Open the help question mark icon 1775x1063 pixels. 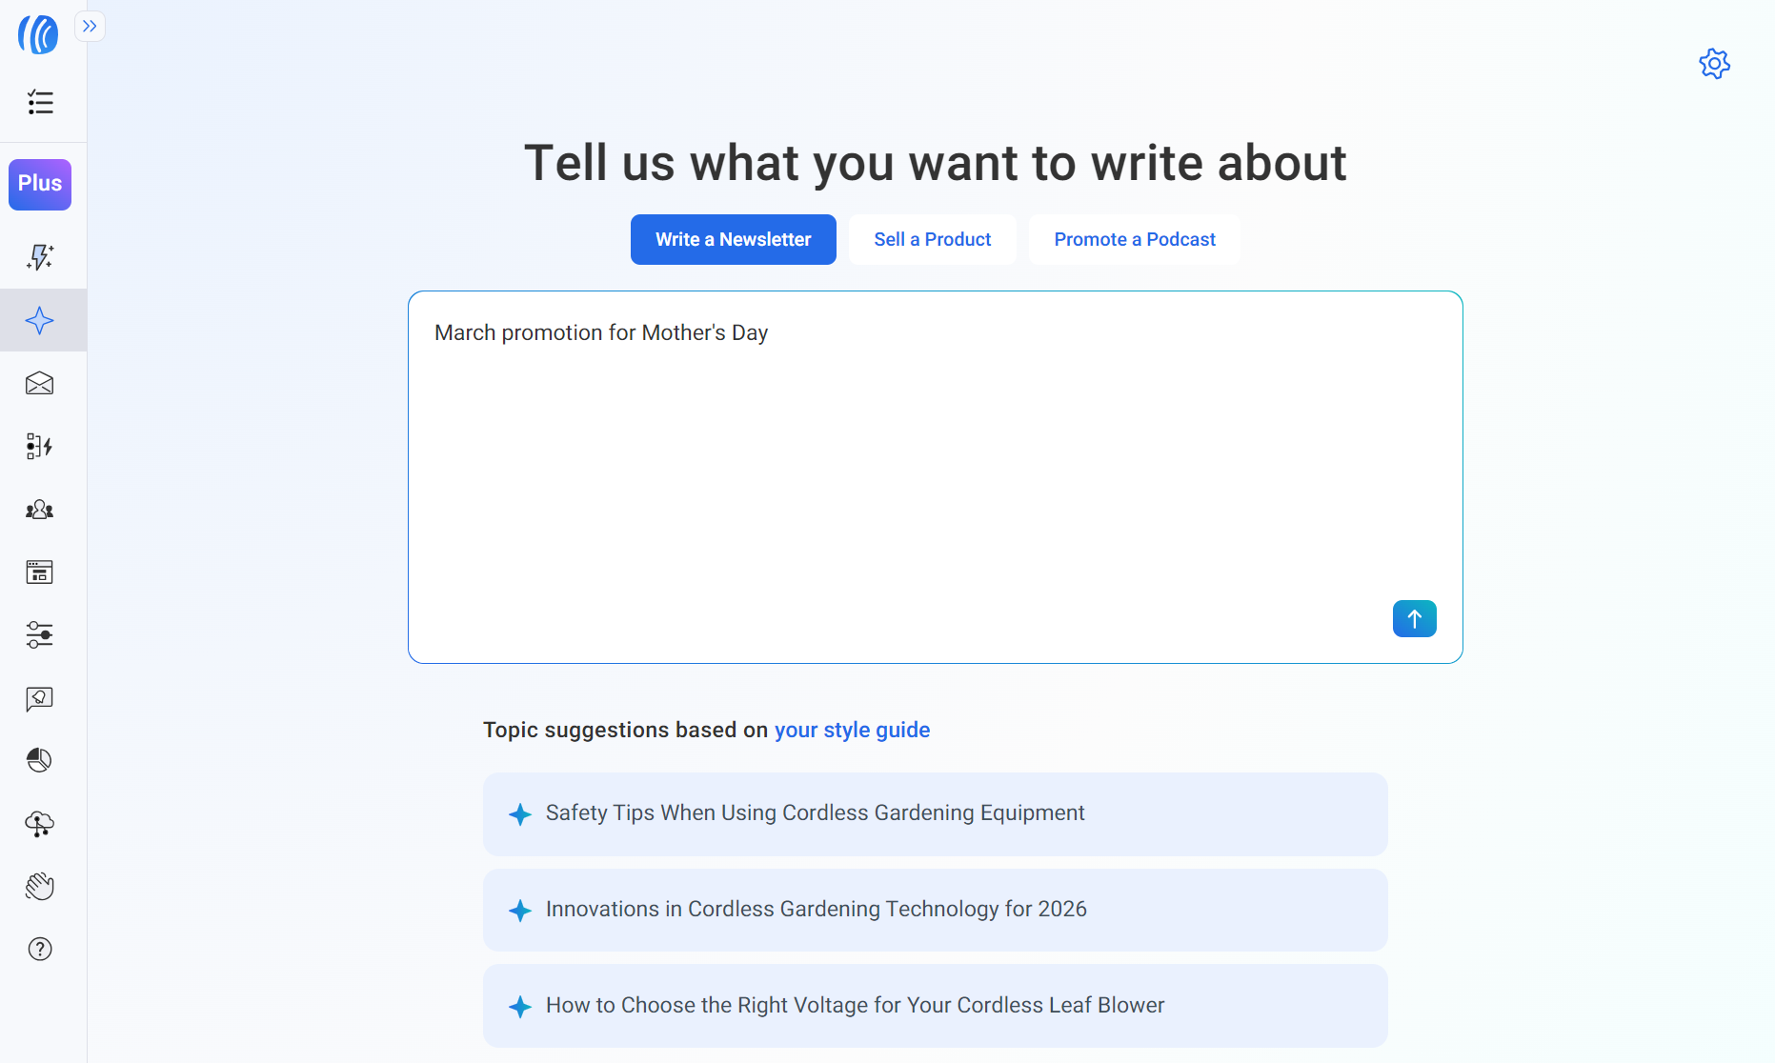(39, 949)
